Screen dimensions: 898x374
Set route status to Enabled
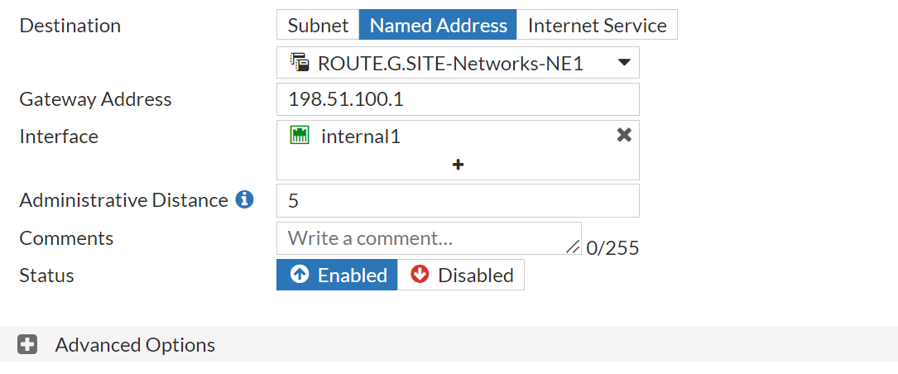[337, 275]
